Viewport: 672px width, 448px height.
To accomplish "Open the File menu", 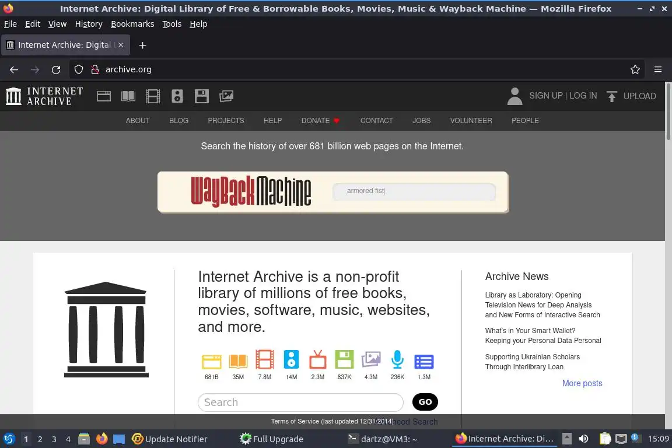I will tap(10, 24).
